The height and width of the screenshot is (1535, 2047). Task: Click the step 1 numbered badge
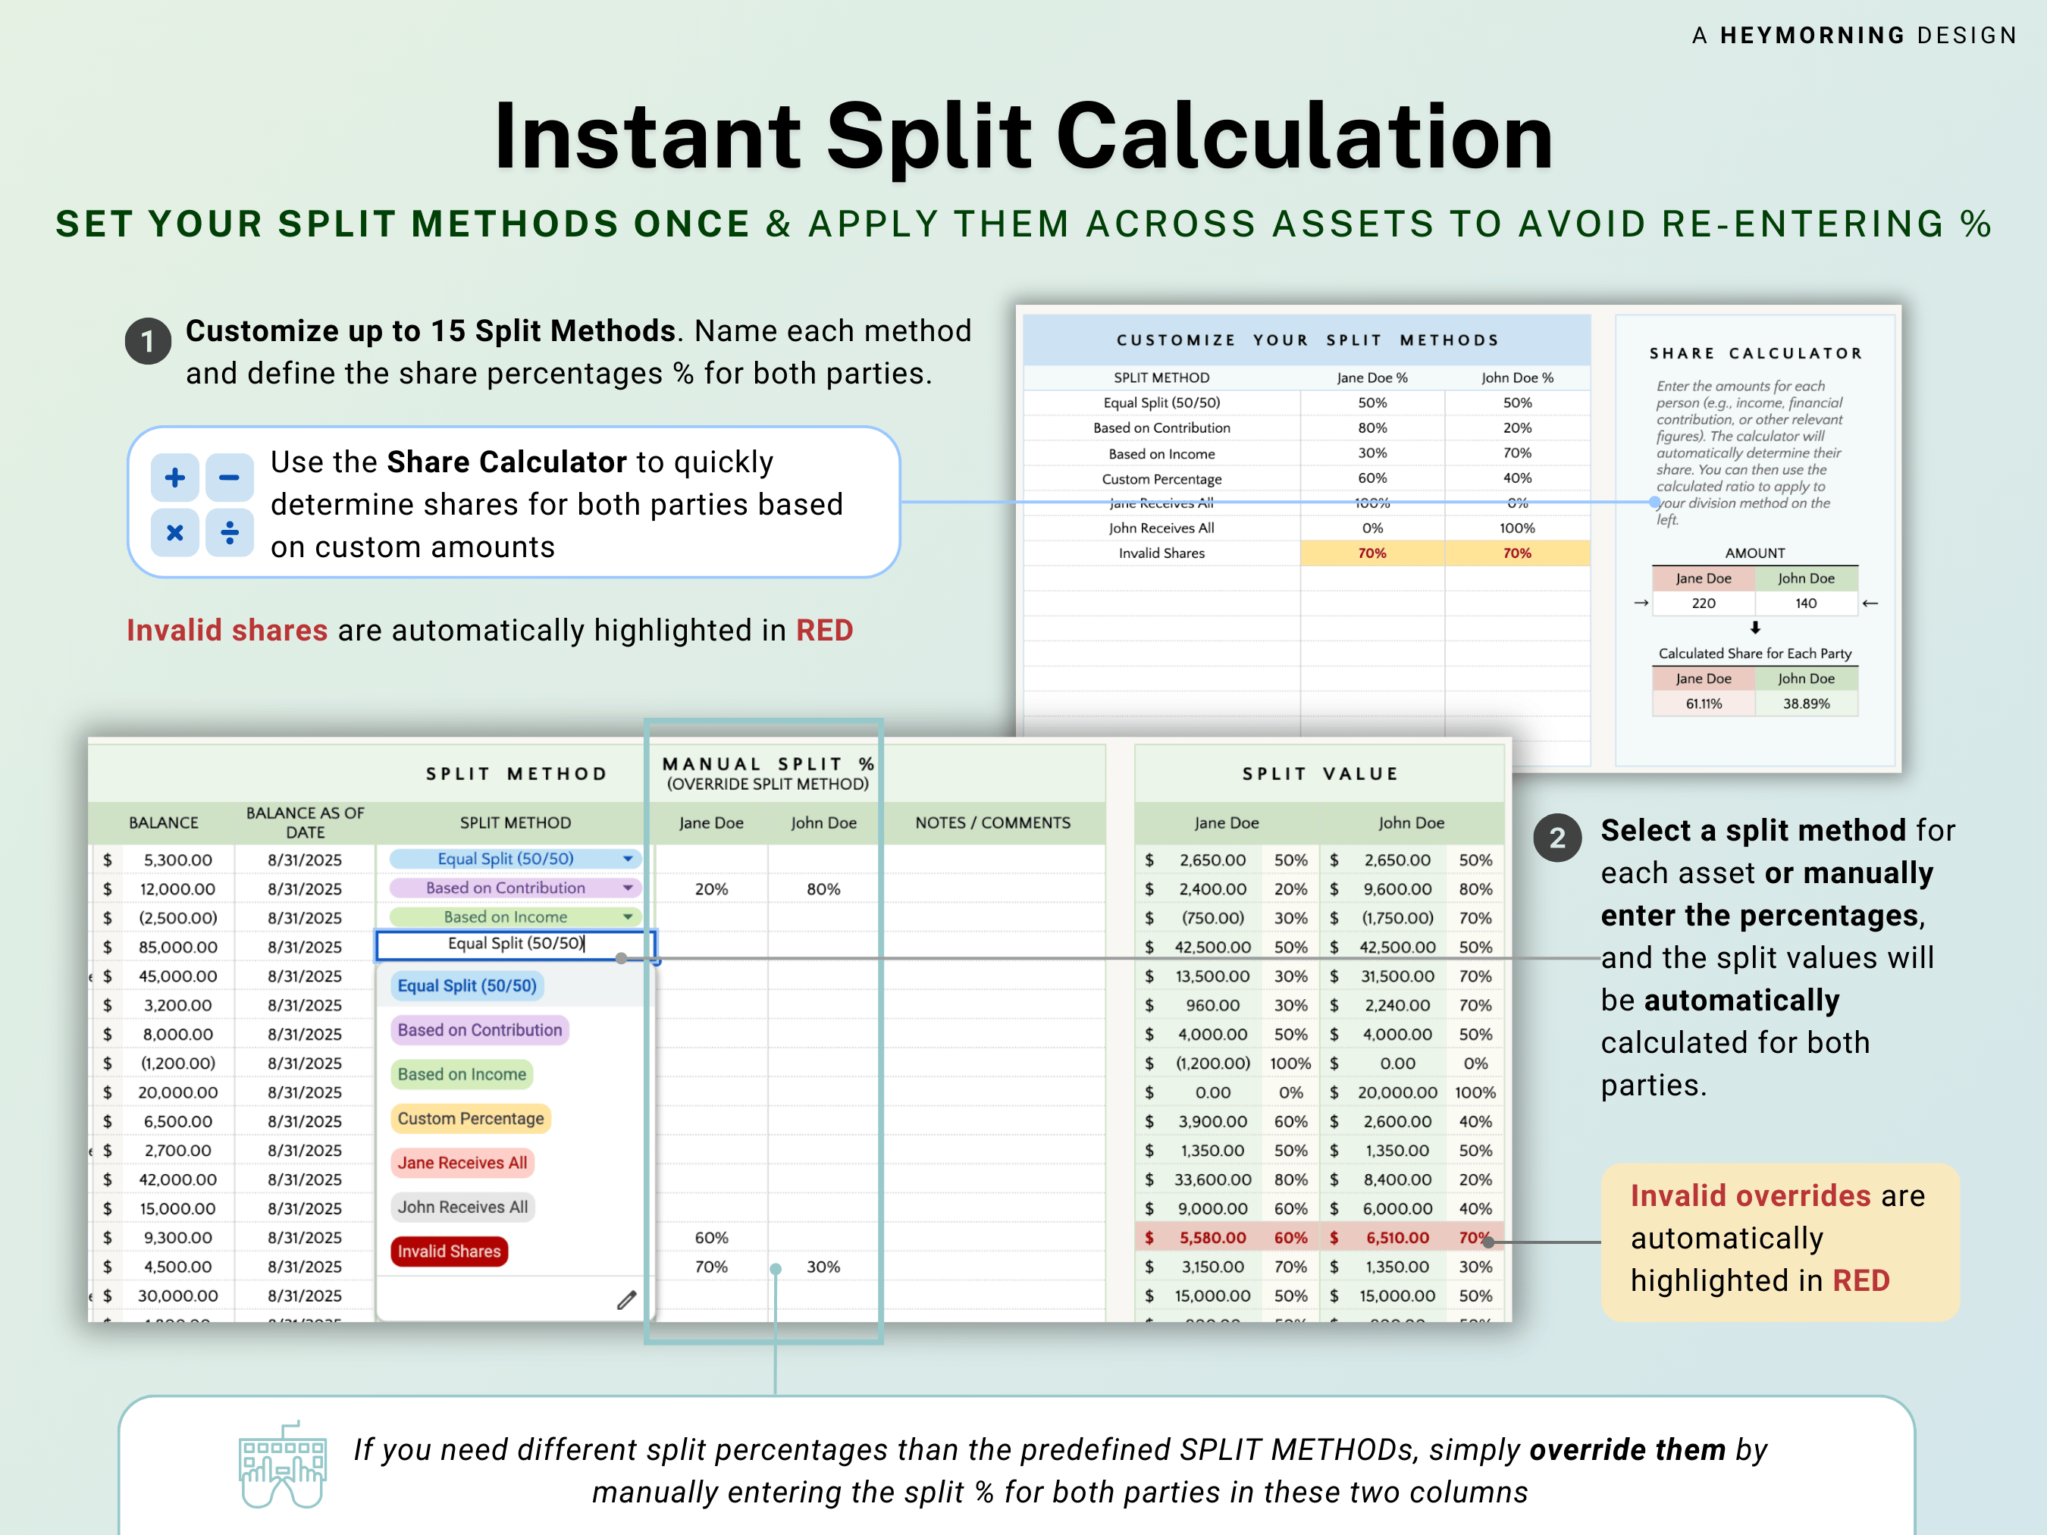(x=148, y=340)
